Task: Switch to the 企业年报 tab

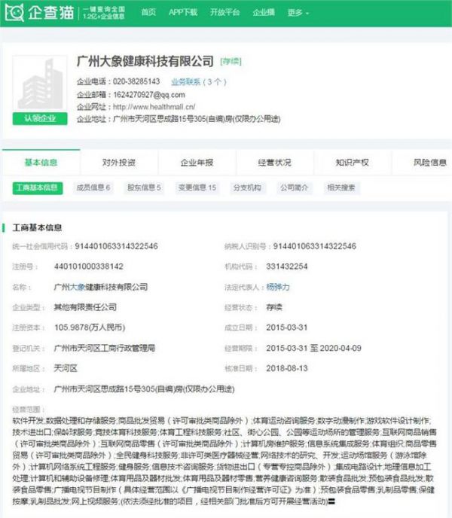Action: [x=197, y=162]
